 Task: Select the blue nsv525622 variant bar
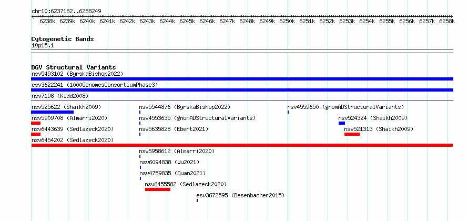[52, 112]
